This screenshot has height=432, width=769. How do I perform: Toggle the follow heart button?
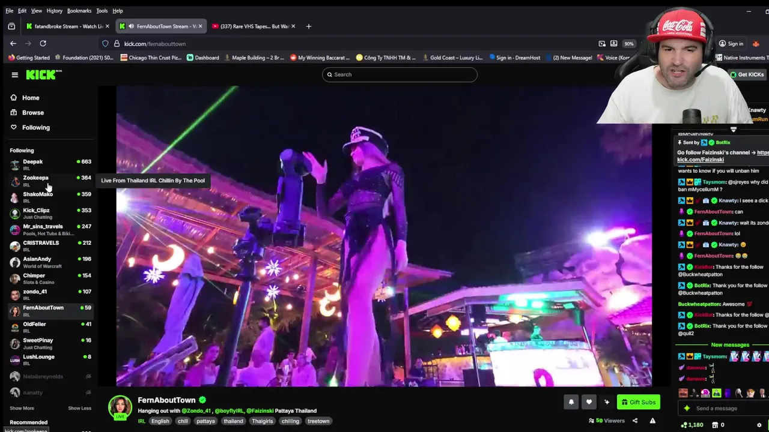click(589, 402)
